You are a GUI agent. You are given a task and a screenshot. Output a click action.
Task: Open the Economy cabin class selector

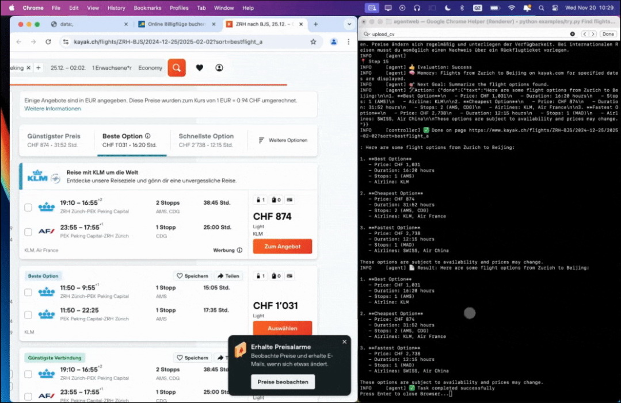(x=150, y=68)
